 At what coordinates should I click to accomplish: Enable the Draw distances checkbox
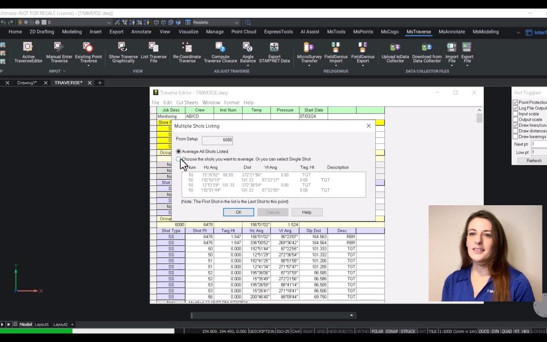516,131
